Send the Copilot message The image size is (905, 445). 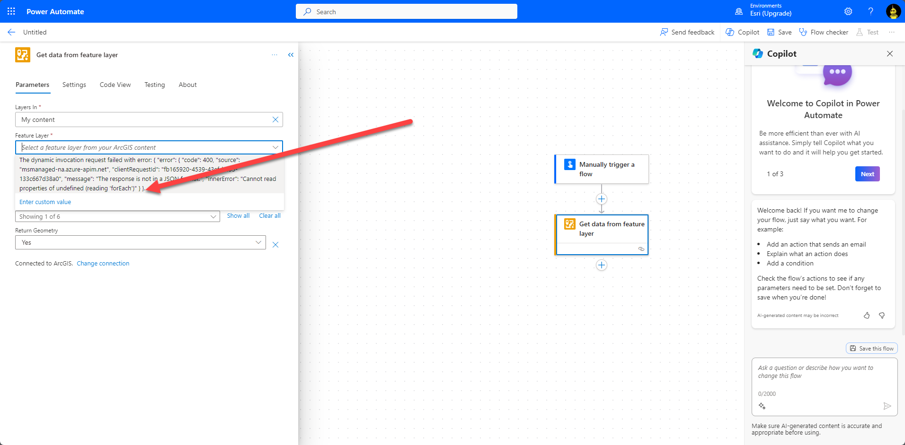click(x=887, y=406)
